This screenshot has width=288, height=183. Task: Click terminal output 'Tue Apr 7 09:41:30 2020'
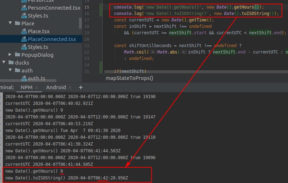tap(90, 131)
